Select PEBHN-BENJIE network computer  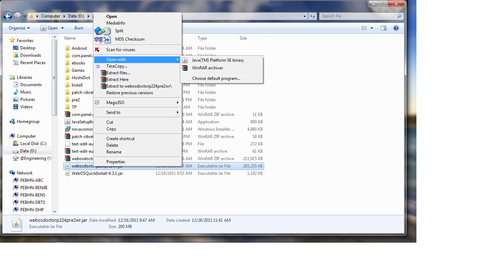(34, 188)
